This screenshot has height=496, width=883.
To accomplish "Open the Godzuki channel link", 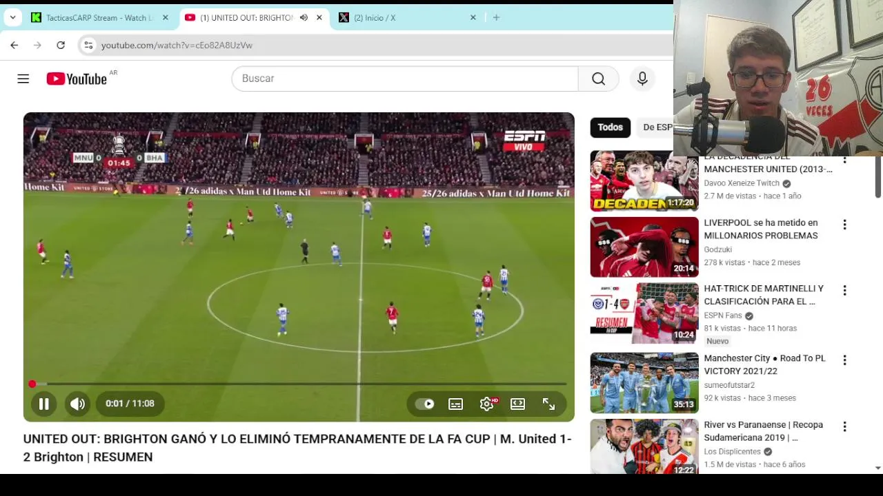I will point(717,249).
